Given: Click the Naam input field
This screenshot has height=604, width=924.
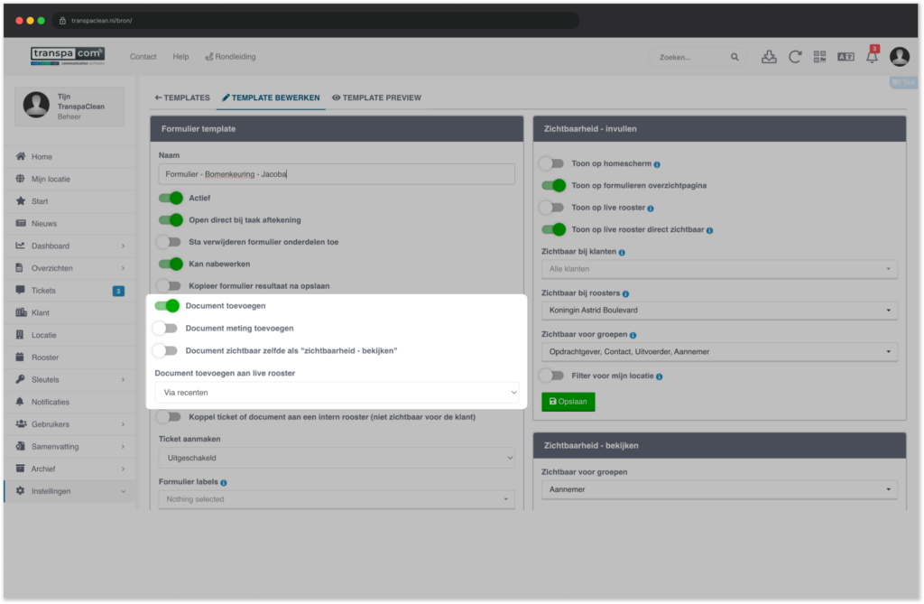Looking at the screenshot, I should (337, 174).
